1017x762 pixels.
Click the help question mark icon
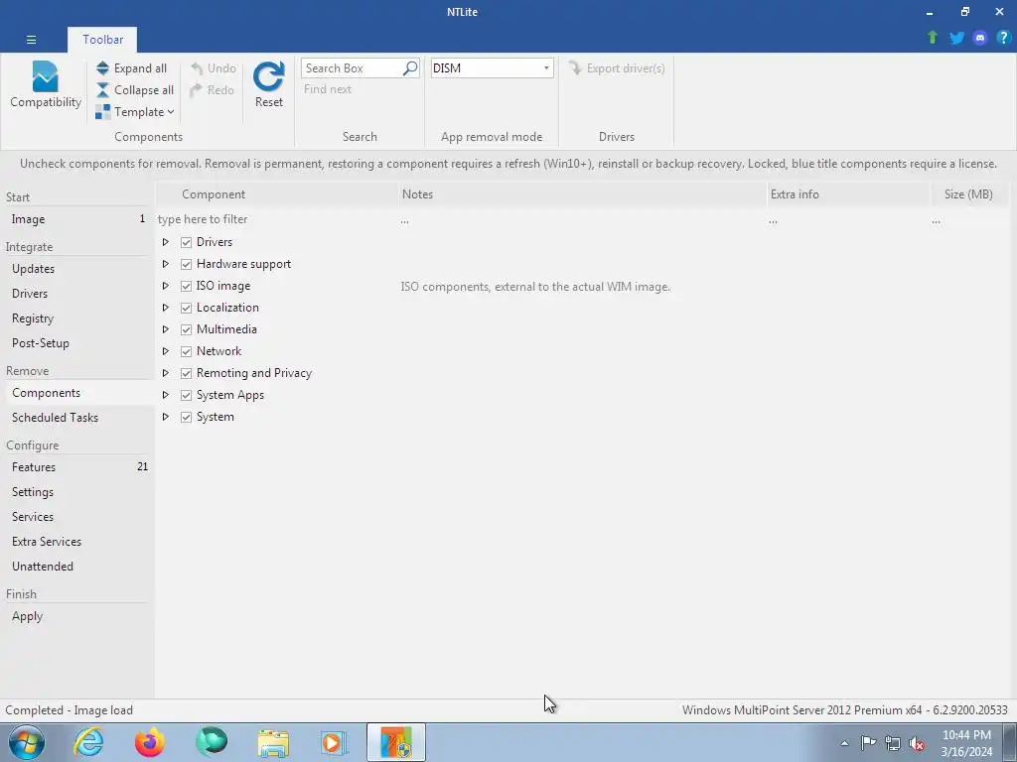click(1003, 38)
